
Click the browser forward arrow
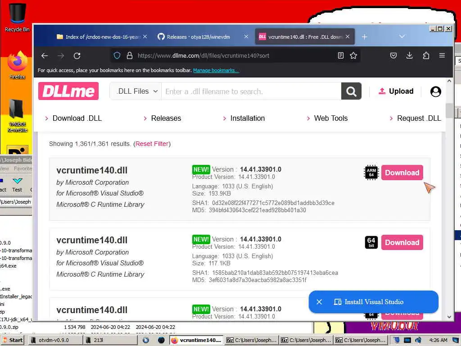[61, 55]
